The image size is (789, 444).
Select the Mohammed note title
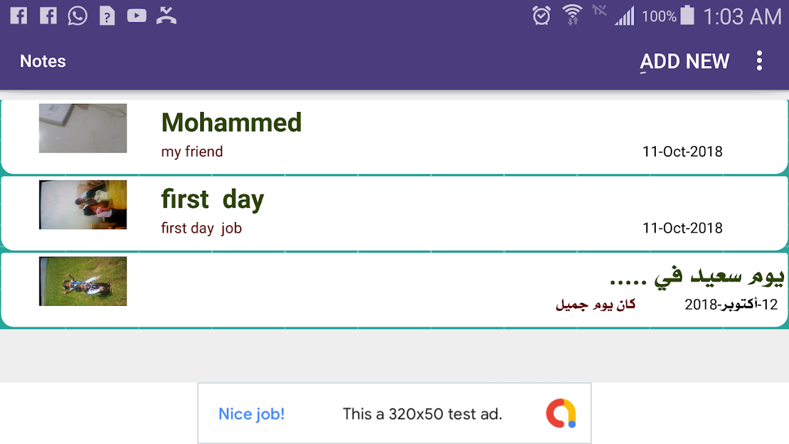tap(231, 123)
